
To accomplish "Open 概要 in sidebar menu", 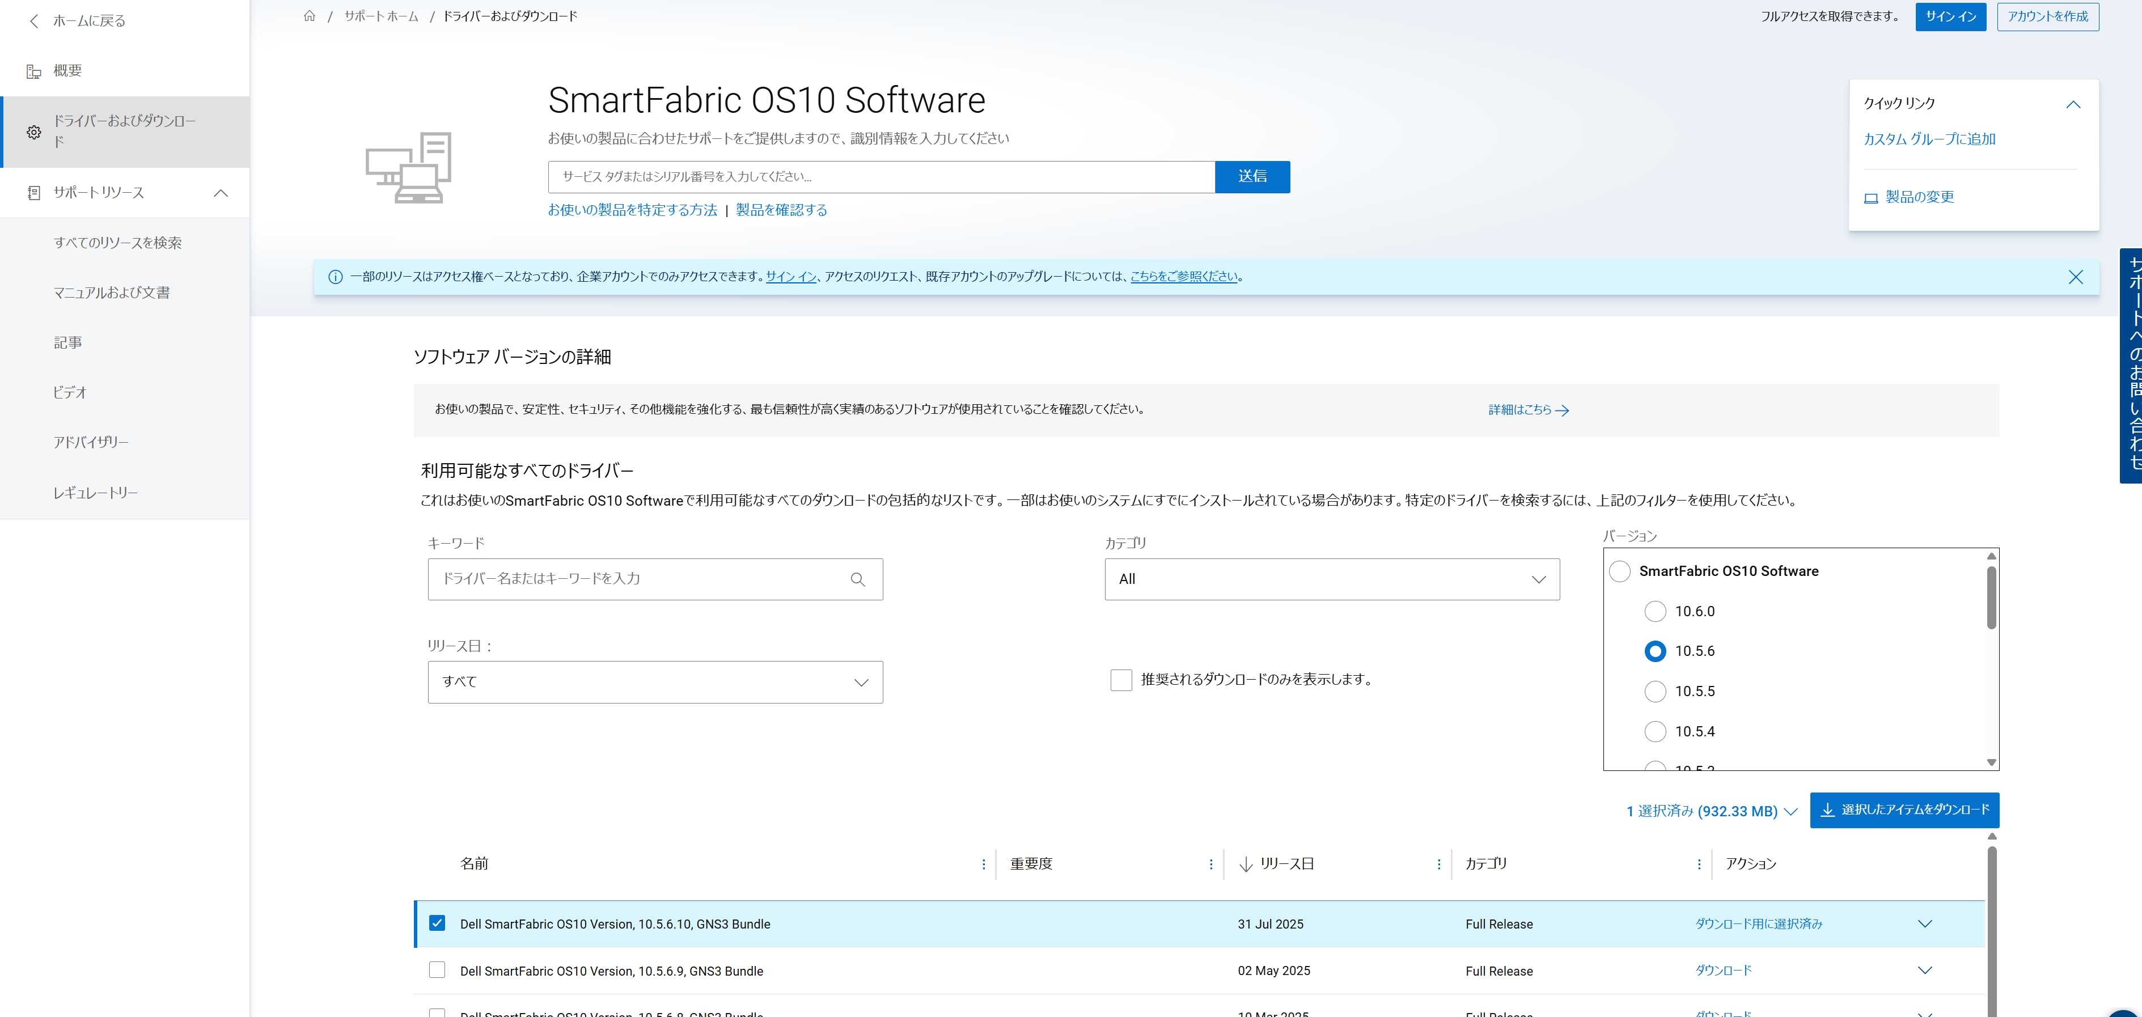I will (x=66, y=71).
